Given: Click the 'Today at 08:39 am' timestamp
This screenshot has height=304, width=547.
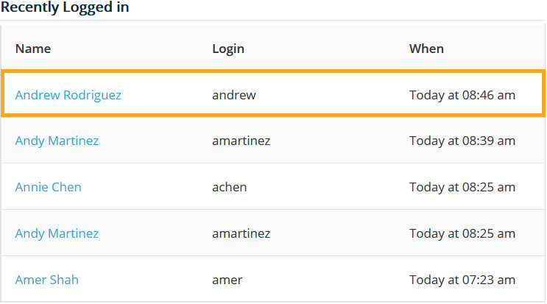Looking at the screenshot, I should click(462, 141).
